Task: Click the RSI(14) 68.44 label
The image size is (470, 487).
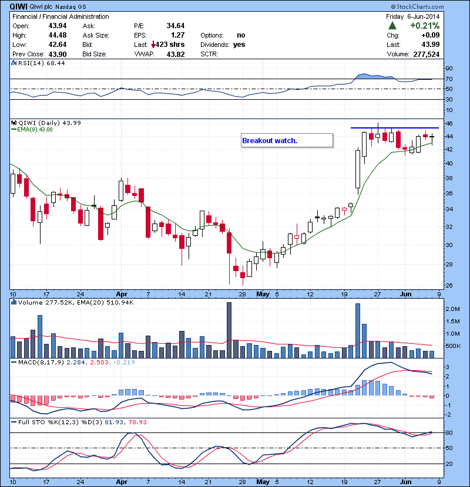Action: pos(42,63)
